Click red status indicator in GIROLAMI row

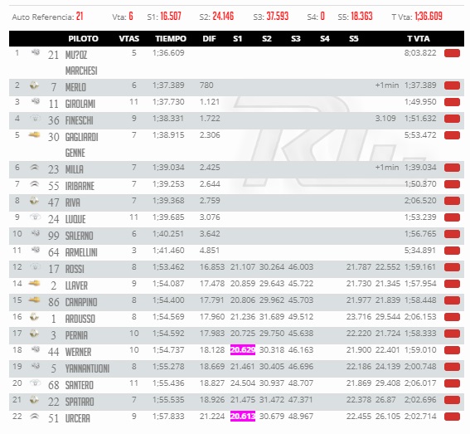point(452,102)
